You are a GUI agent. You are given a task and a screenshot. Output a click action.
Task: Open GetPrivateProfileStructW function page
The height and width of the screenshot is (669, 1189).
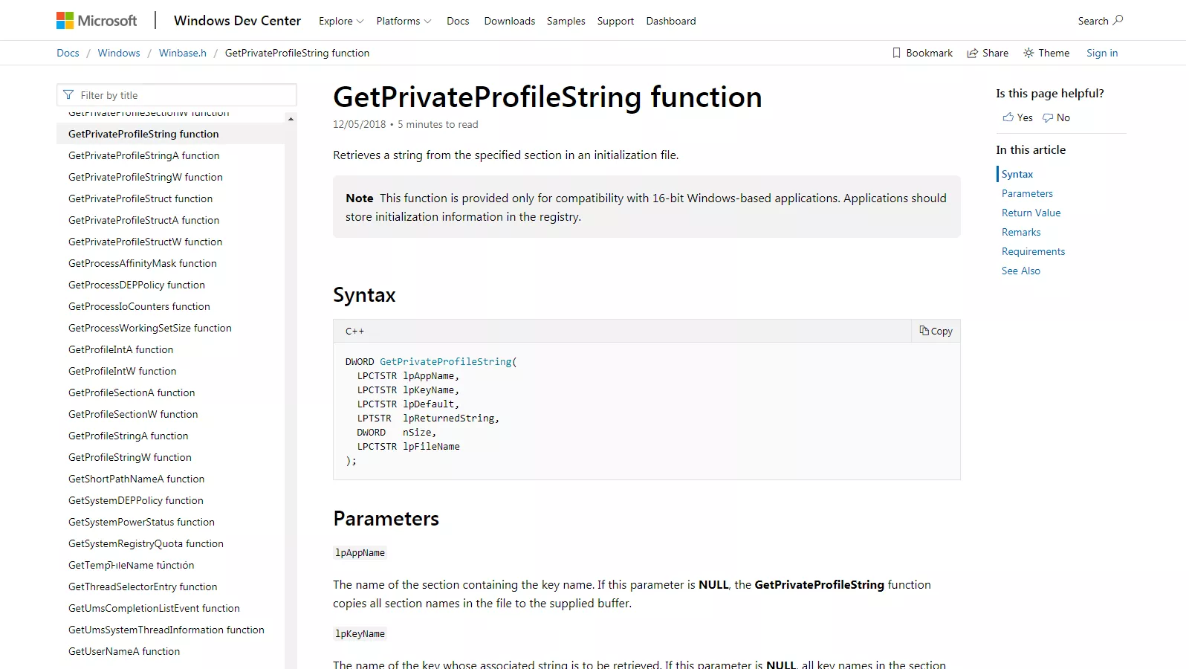[x=146, y=242]
